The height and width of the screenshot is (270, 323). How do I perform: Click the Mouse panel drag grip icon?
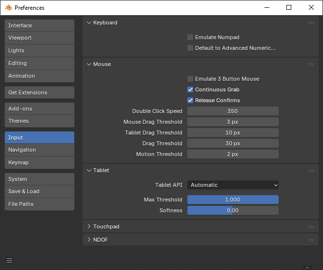coord(311,65)
